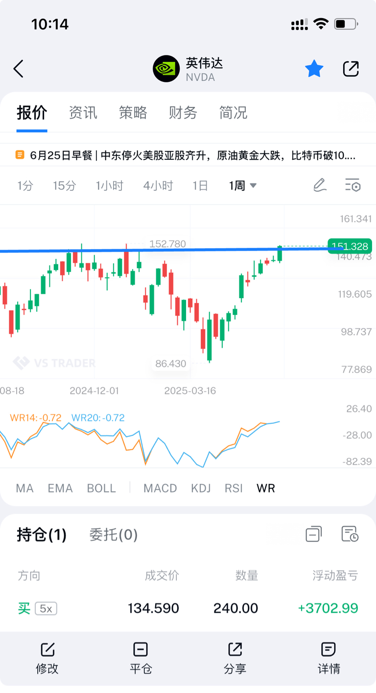Screen dimensions: 376x693
Task: Tap the 买 direction label
Action: click(24, 609)
